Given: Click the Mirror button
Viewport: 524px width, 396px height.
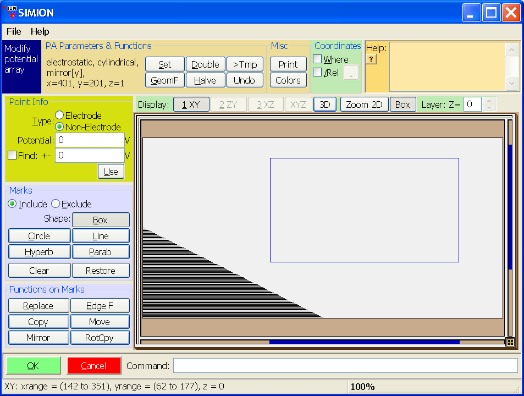Looking at the screenshot, I should (x=38, y=338).
